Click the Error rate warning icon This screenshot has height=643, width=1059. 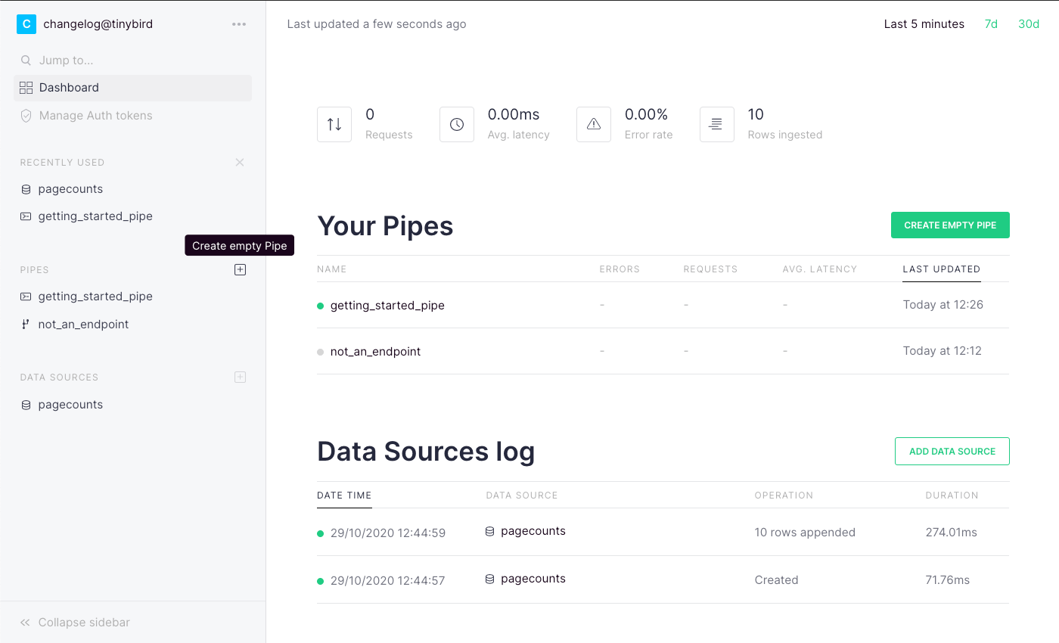coord(594,125)
